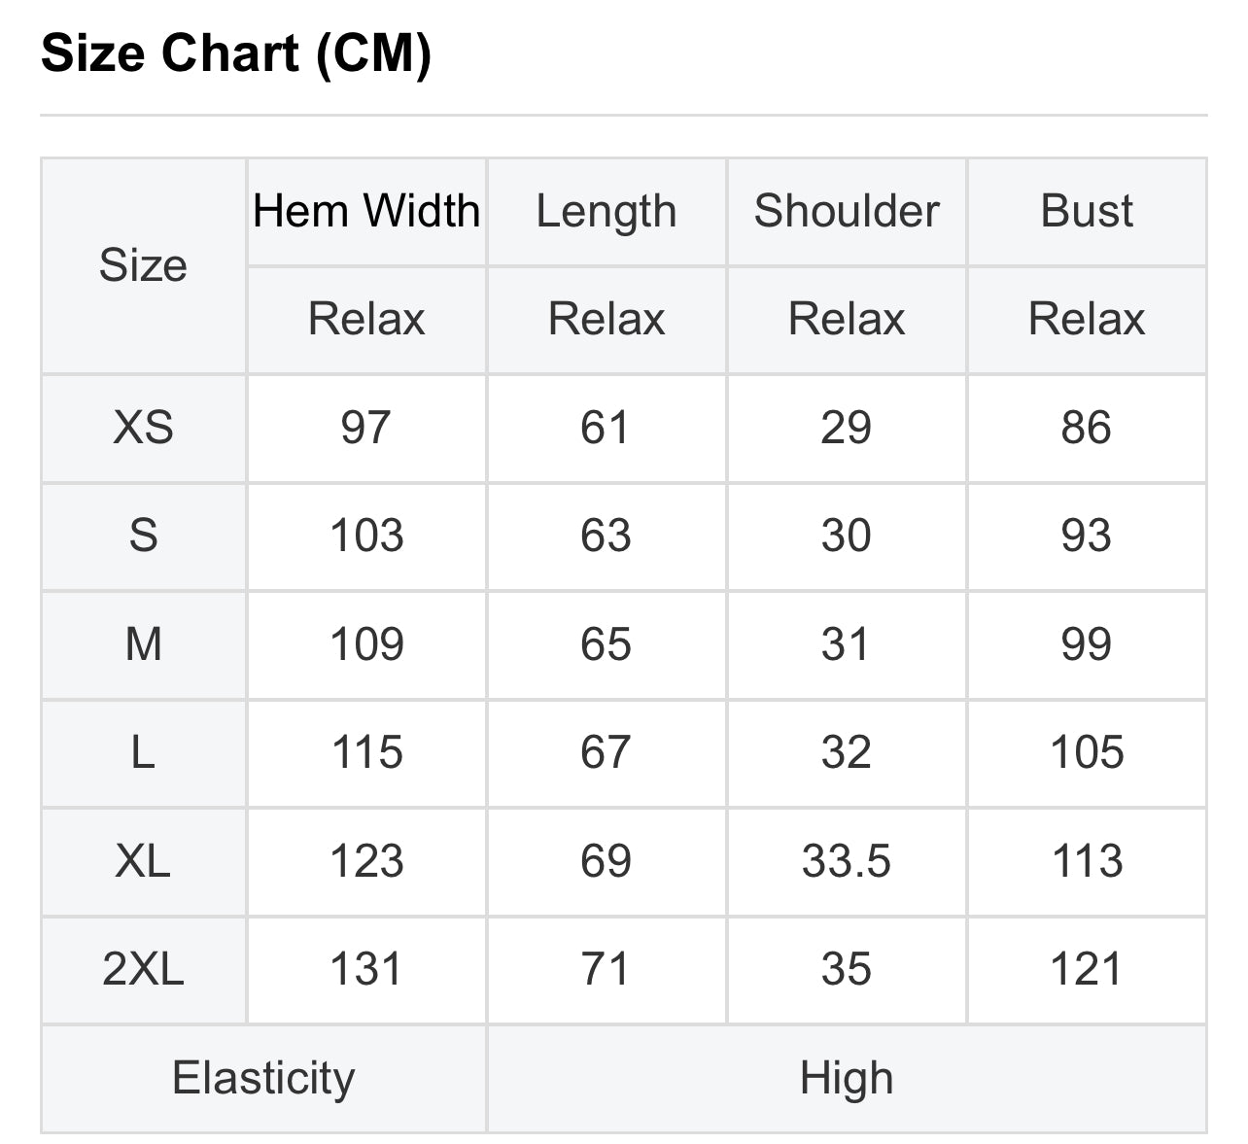This screenshot has height=1144, width=1248.
Task: Select the XS size row label
Action: (143, 429)
